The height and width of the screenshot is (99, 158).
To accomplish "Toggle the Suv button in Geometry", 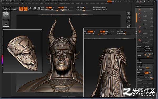I will coord(150,72).
